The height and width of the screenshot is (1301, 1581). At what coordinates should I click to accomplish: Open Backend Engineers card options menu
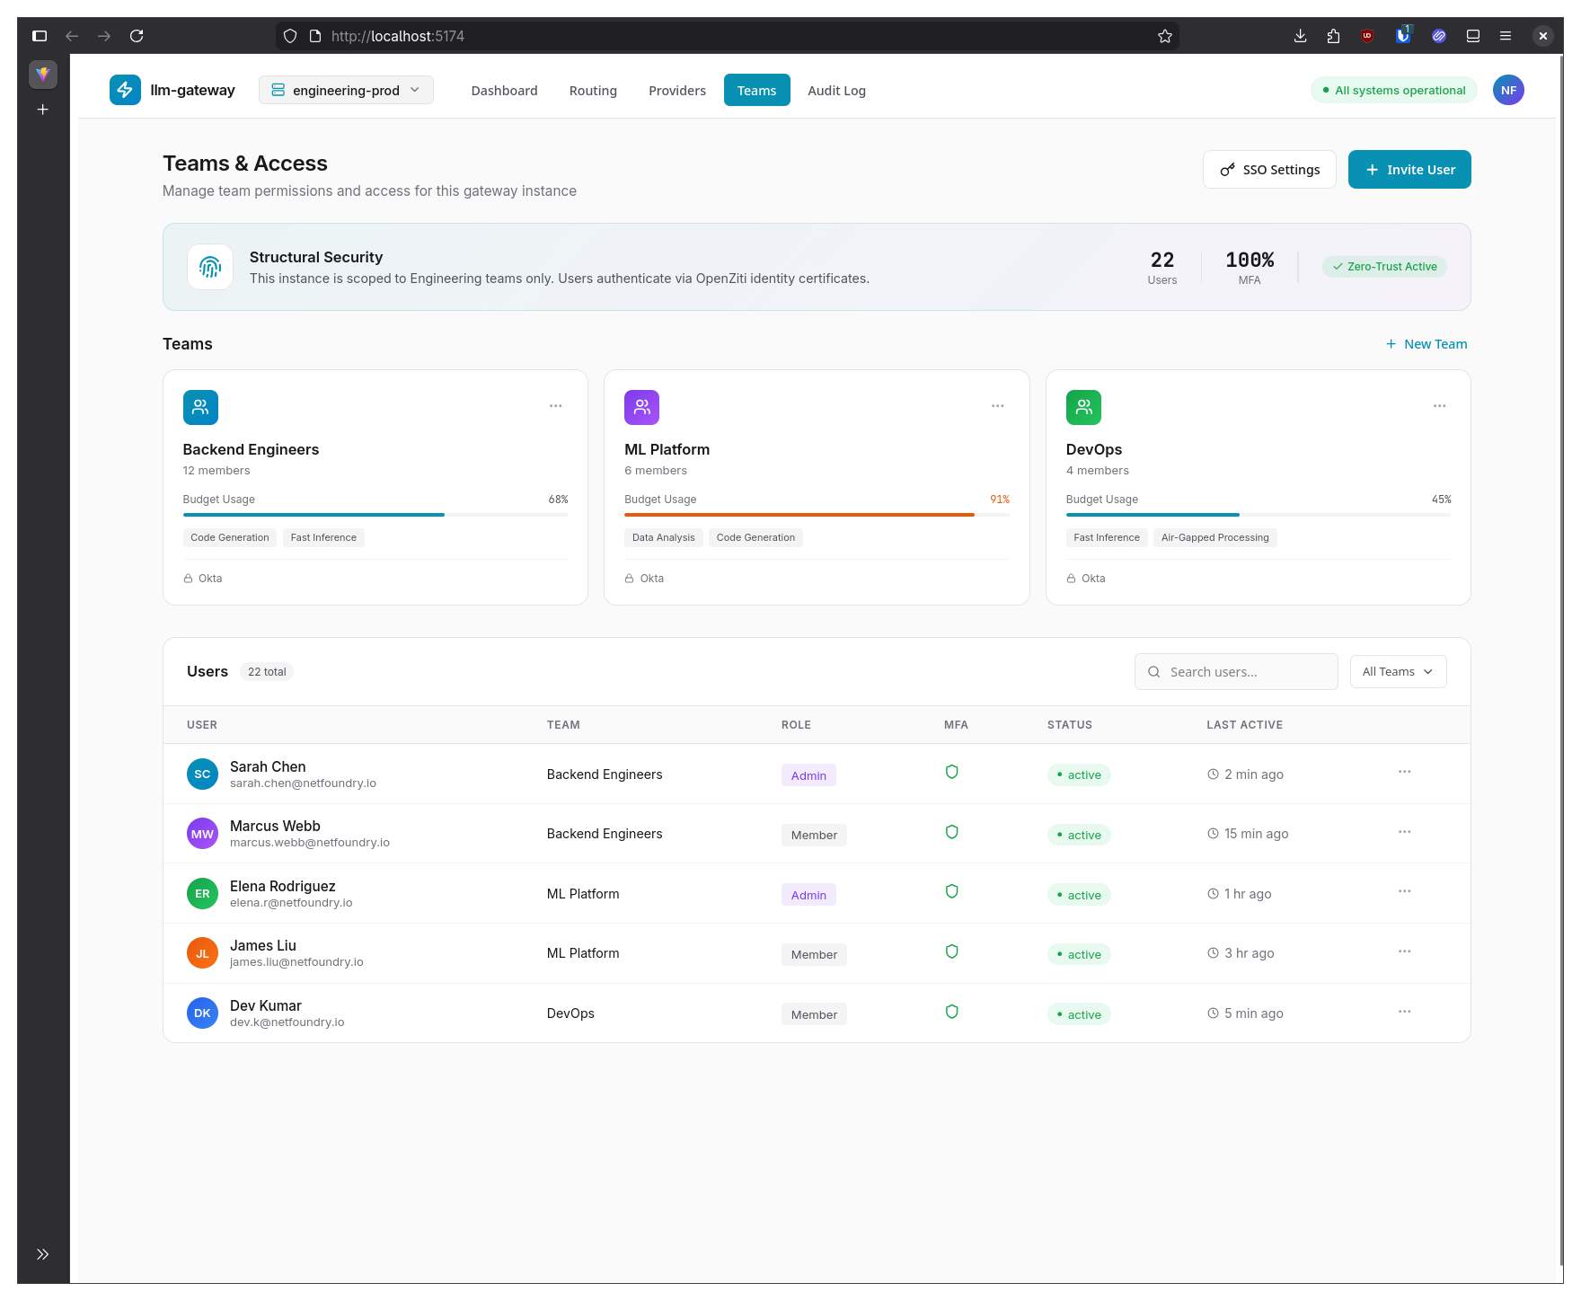click(x=556, y=406)
